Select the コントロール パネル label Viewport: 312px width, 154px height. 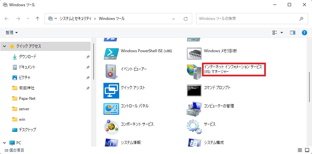point(135,106)
